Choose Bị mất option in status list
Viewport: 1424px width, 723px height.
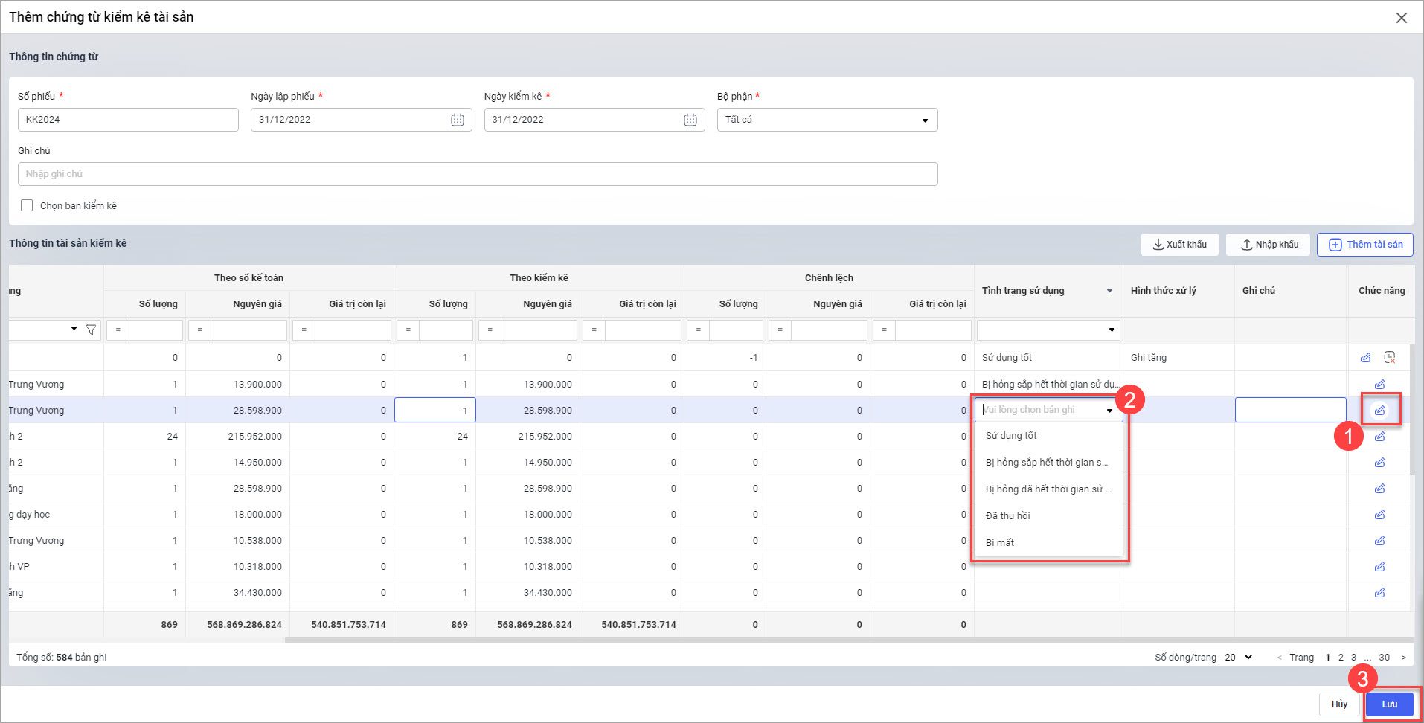click(1000, 543)
